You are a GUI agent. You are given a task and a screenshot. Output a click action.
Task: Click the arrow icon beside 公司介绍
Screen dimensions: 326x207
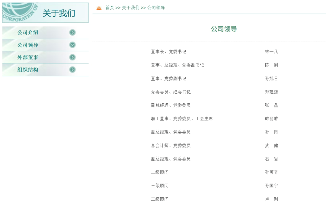pyautogui.click(x=72, y=33)
